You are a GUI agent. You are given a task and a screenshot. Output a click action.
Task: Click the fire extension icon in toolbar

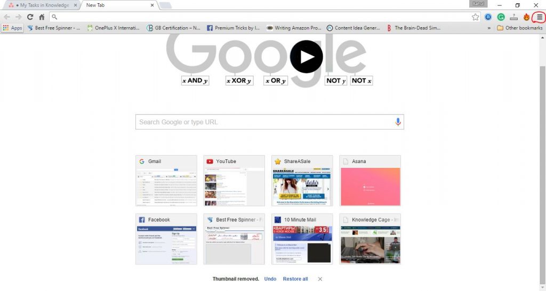(x=526, y=17)
